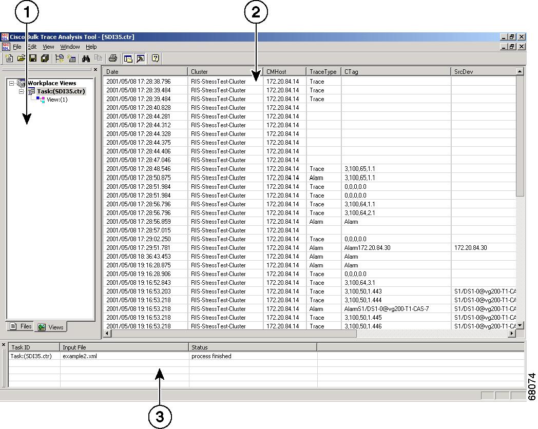Sort by the Cluster column header

click(225, 72)
